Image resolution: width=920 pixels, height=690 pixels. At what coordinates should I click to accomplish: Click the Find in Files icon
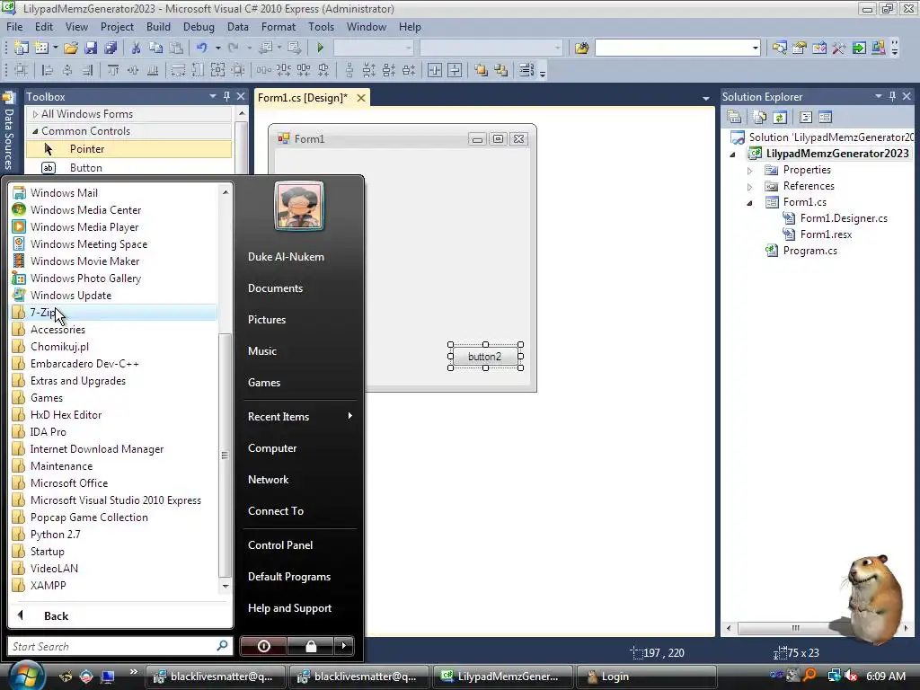581,48
